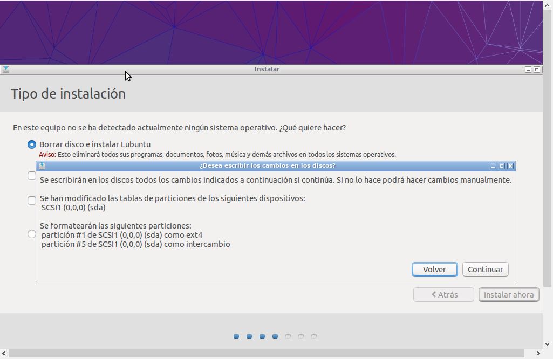The image size is (553, 359).
Task: Minimize the write-changes confirmation dialog
Action: click(493, 165)
